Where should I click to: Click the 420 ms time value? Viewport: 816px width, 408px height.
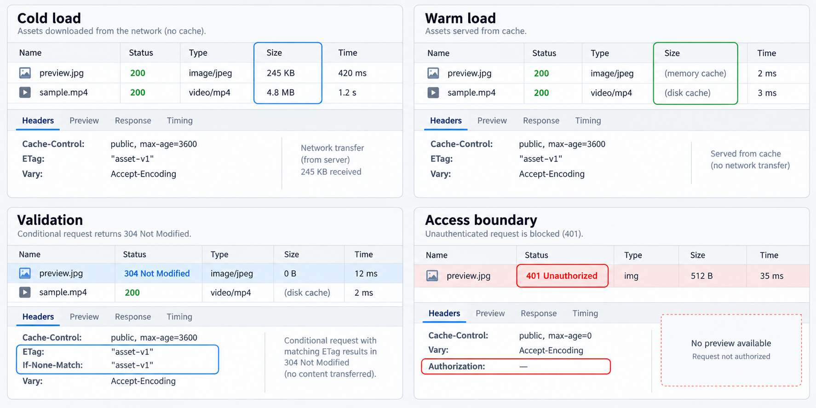pos(352,73)
